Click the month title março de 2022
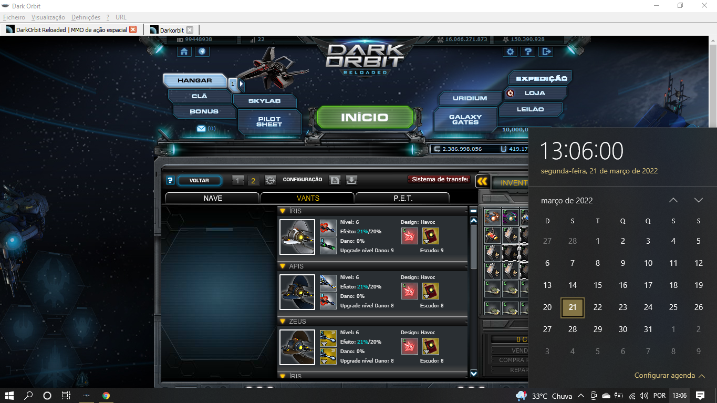Screen dimensions: 717x403 [x=567, y=201]
